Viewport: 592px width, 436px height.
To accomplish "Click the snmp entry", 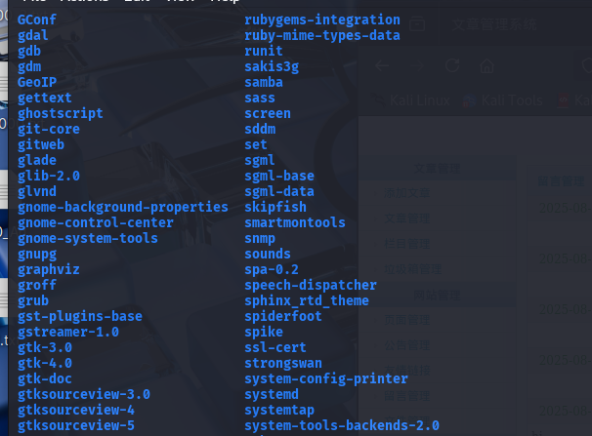I will click(260, 239).
